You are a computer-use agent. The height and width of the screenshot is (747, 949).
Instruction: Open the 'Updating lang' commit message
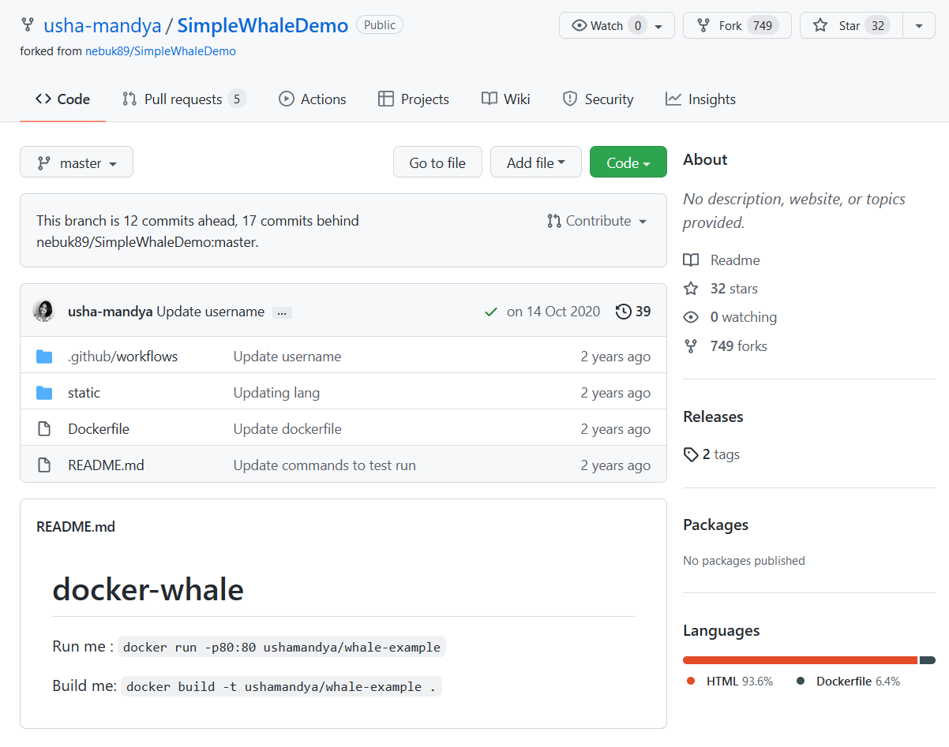tap(276, 393)
